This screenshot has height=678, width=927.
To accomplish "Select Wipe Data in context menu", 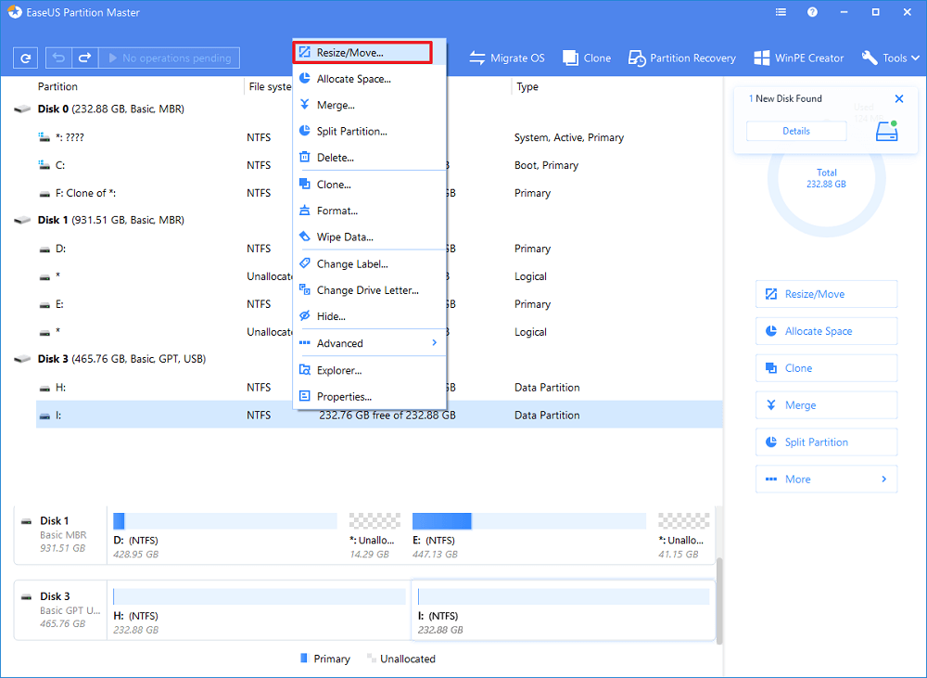I will click(x=370, y=237).
